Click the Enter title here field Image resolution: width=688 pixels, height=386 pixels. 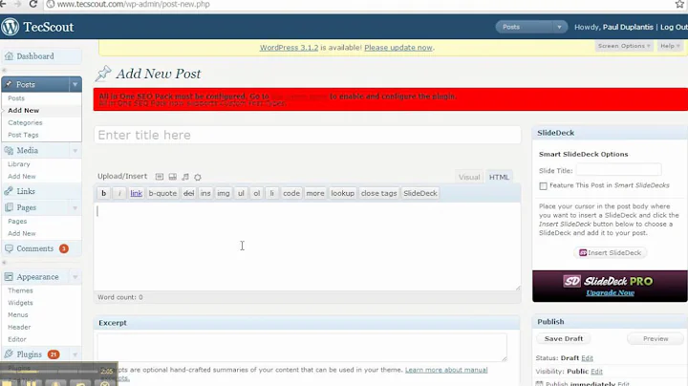point(307,135)
